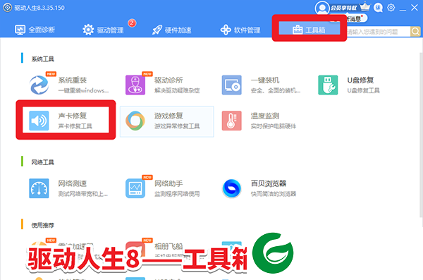
Task: Open the 网络助手 monitor icon
Action: 135,188
